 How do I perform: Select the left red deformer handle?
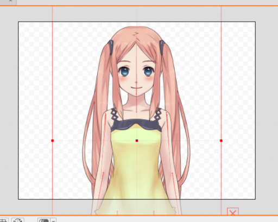tap(53, 141)
